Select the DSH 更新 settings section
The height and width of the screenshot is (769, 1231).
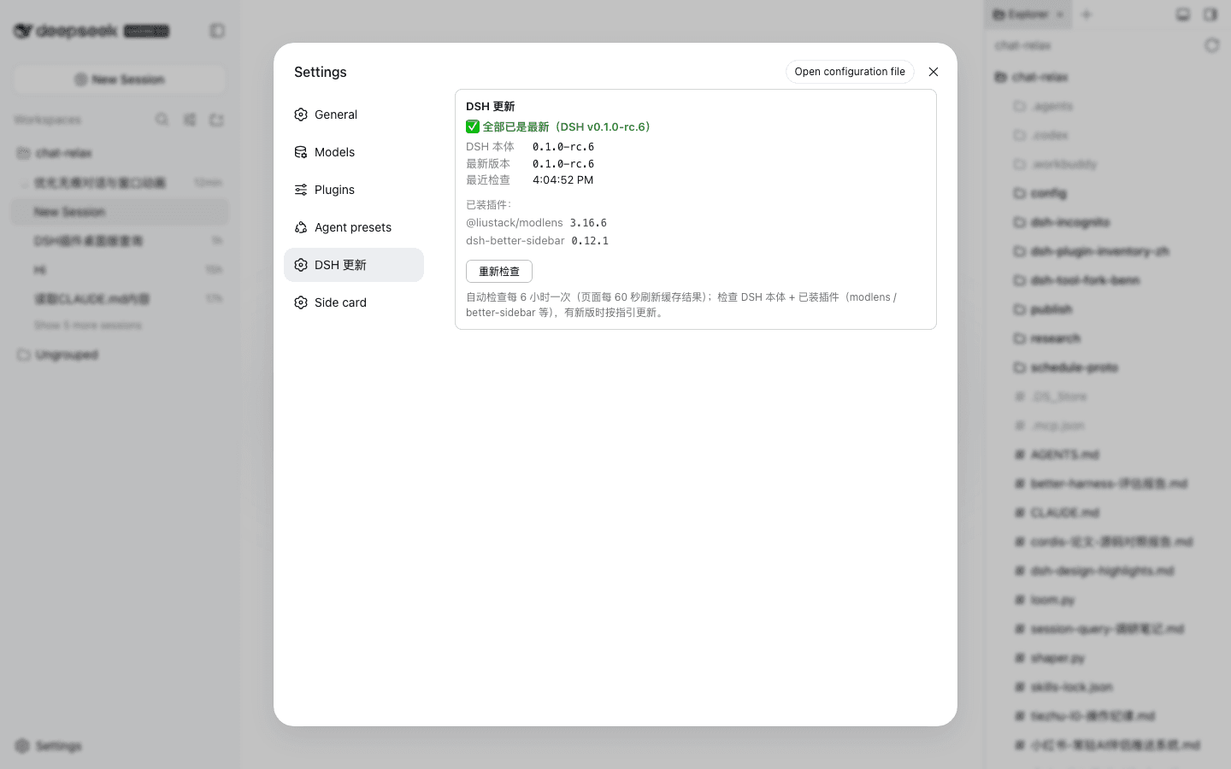click(354, 265)
